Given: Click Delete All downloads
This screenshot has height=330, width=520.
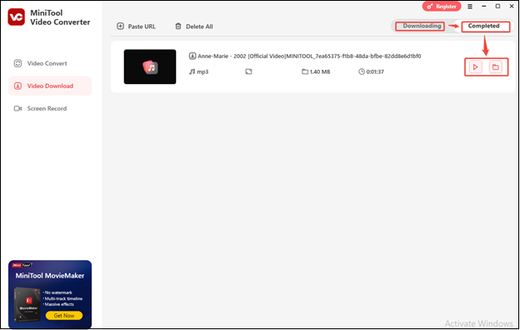Looking at the screenshot, I should coord(194,27).
